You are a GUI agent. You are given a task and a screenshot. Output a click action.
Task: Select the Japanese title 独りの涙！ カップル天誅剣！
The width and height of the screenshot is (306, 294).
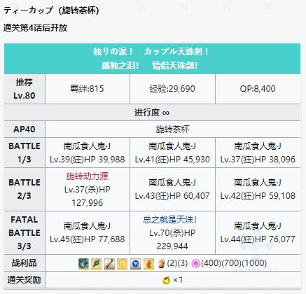[151, 51]
